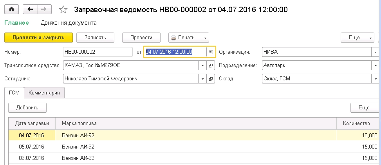Viewport: 381px width, 165px height.
Task: Open the Транспортное средство record icon
Action: (211, 65)
